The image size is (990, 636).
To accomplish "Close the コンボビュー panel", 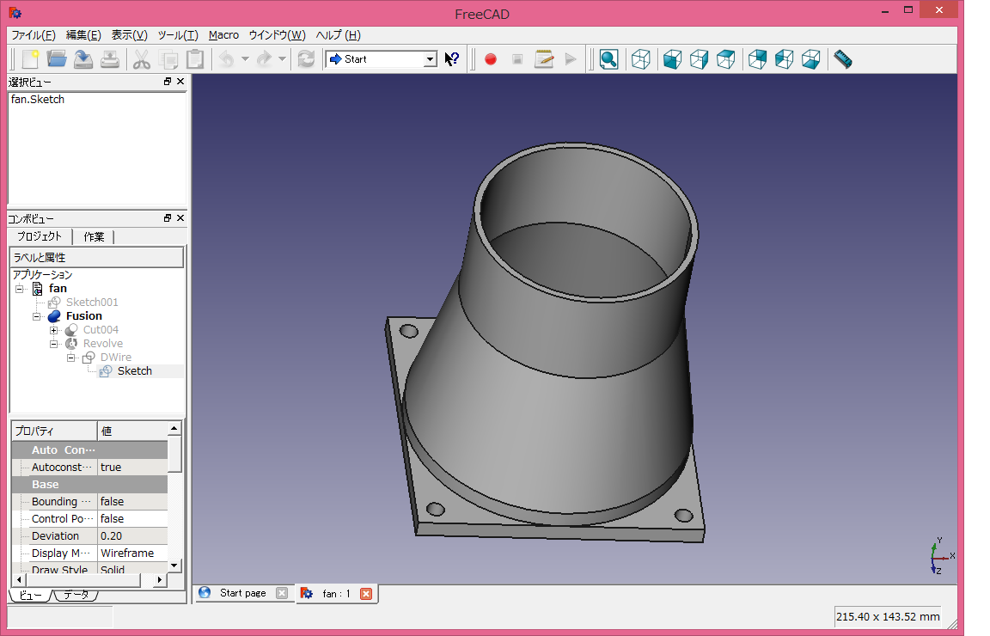I will point(180,218).
